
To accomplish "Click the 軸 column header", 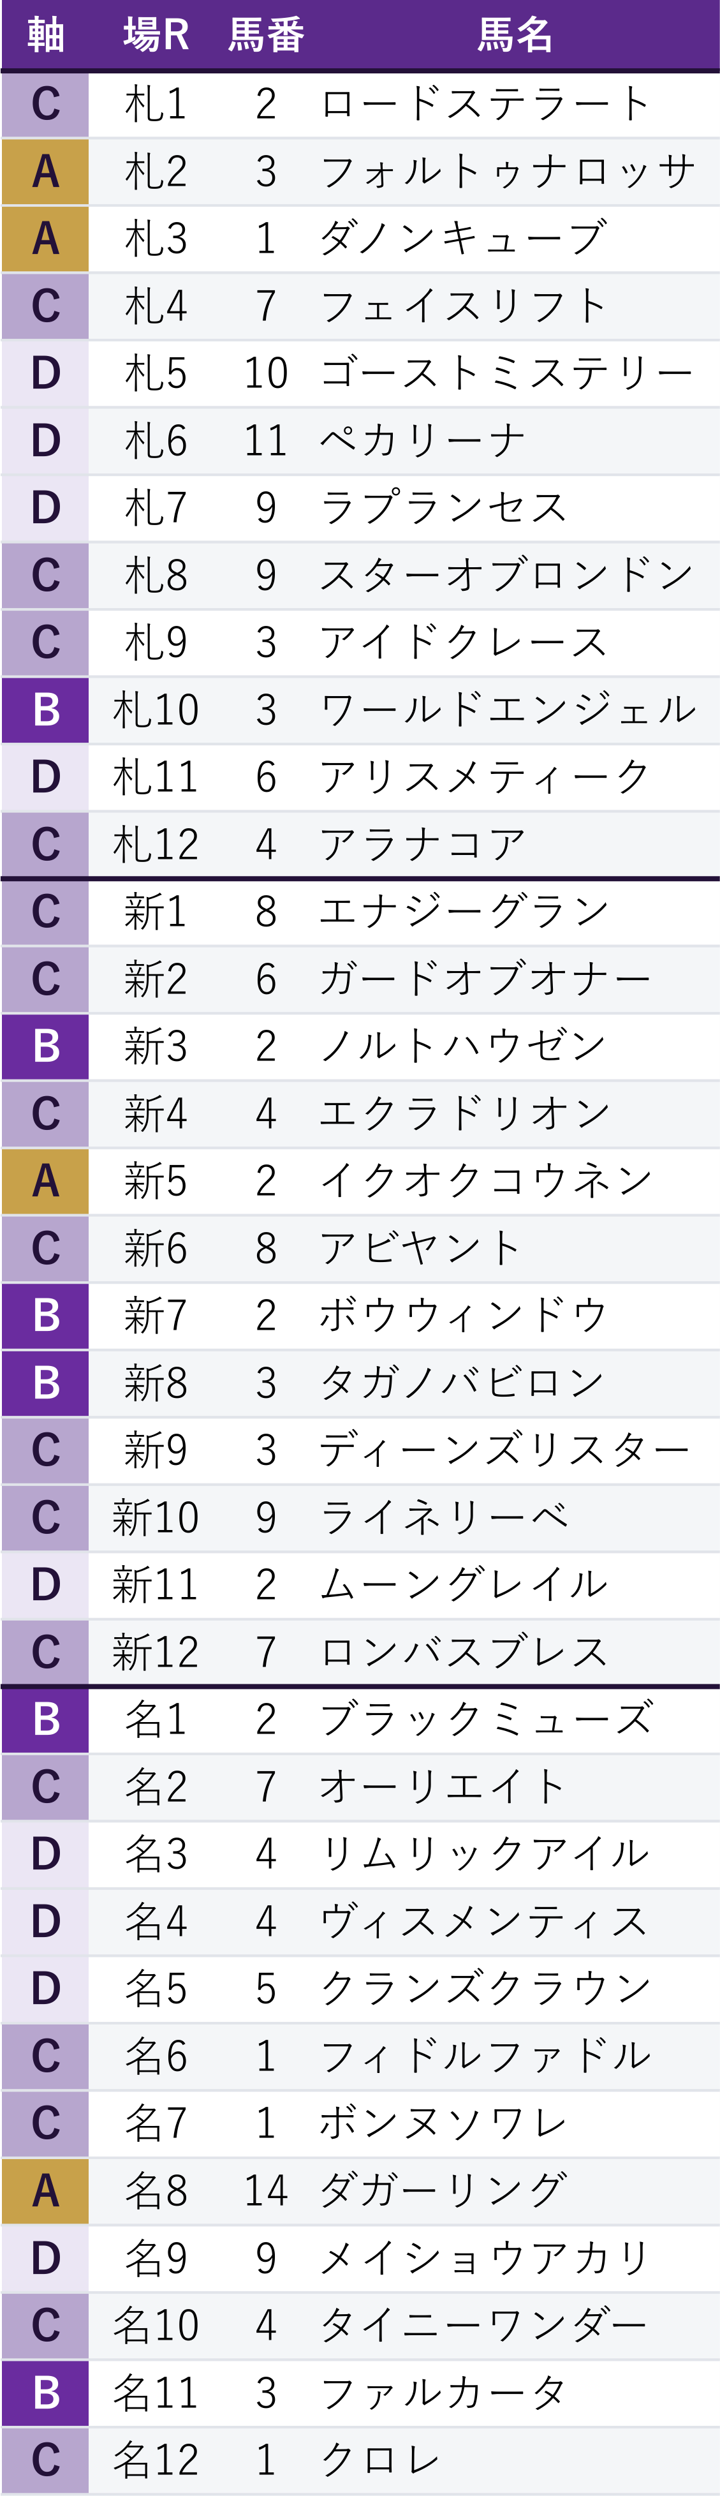I will click(x=45, y=35).
